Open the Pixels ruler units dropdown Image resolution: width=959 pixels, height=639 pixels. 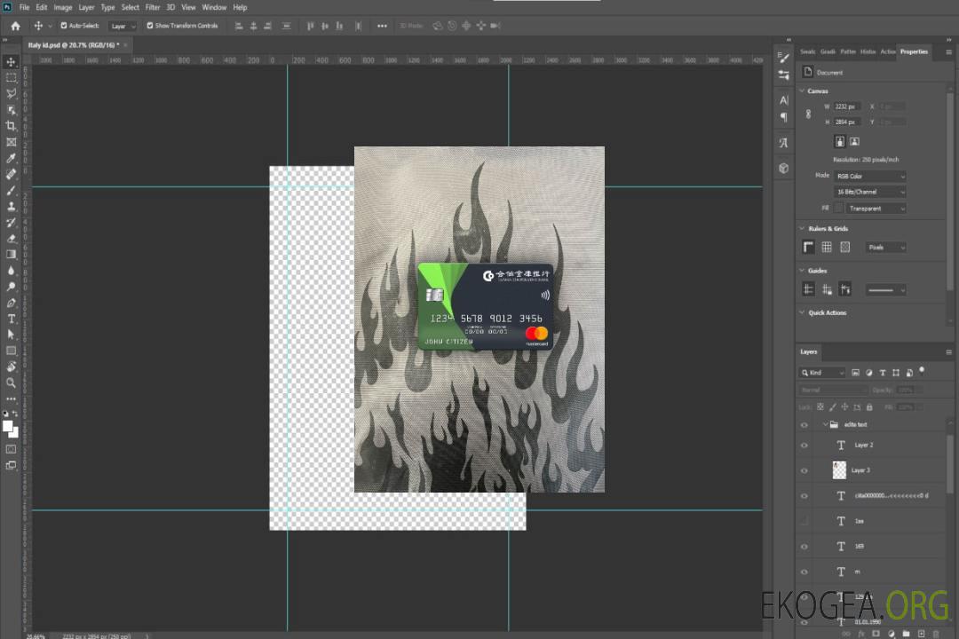pyautogui.click(x=884, y=248)
